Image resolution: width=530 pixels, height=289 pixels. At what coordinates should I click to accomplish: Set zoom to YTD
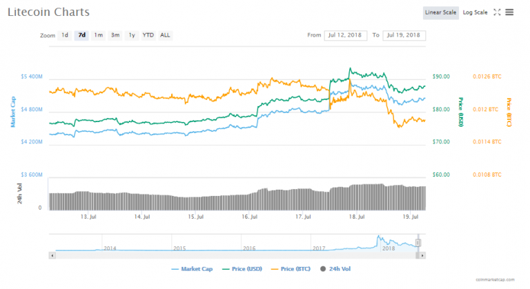click(x=148, y=35)
